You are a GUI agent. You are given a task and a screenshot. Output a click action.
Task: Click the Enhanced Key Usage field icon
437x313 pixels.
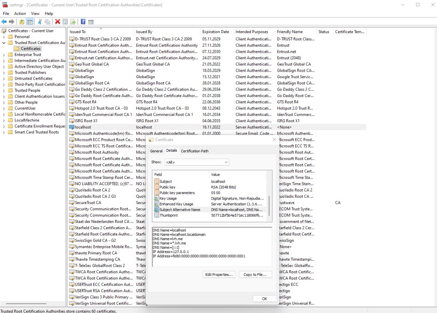click(157, 204)
